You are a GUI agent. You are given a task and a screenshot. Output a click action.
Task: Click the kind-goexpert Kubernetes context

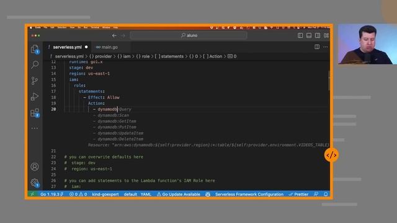pyautogui.click(x=105, y=194)
